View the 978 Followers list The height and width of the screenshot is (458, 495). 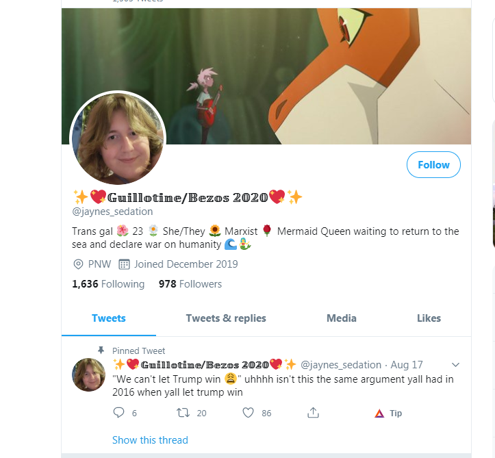coord(190,284)
